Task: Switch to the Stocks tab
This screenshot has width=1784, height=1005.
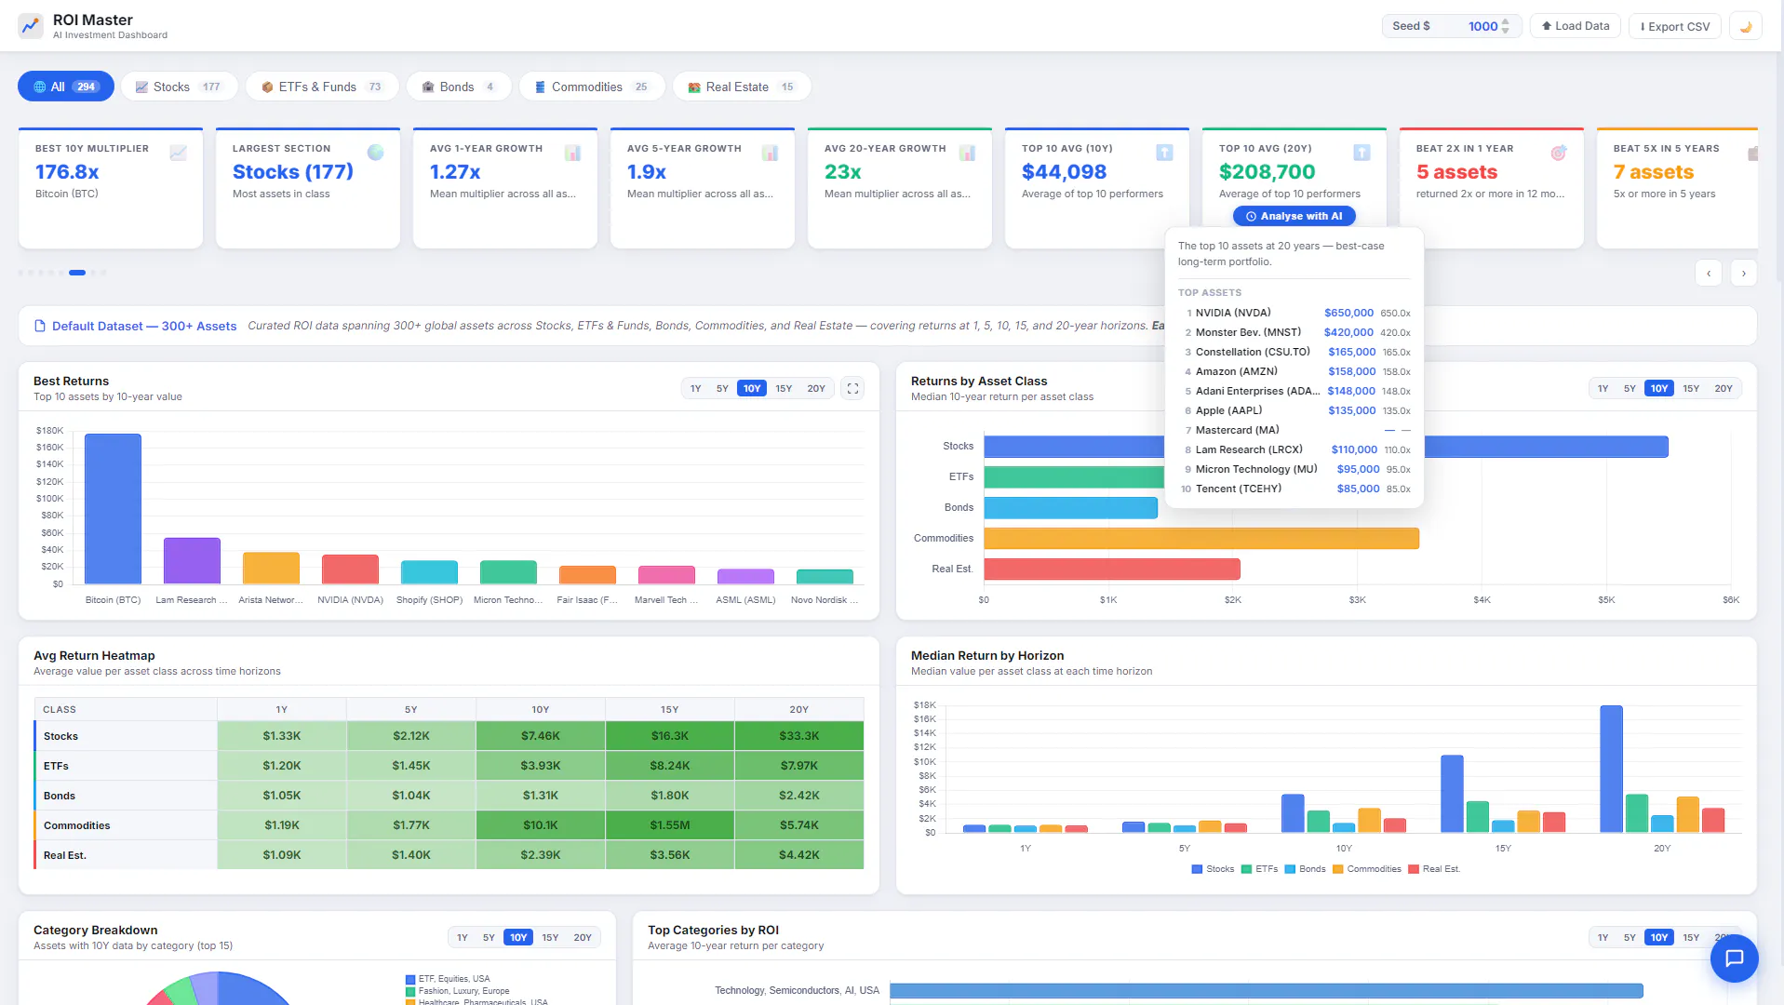Action: (x=180, y=87)
